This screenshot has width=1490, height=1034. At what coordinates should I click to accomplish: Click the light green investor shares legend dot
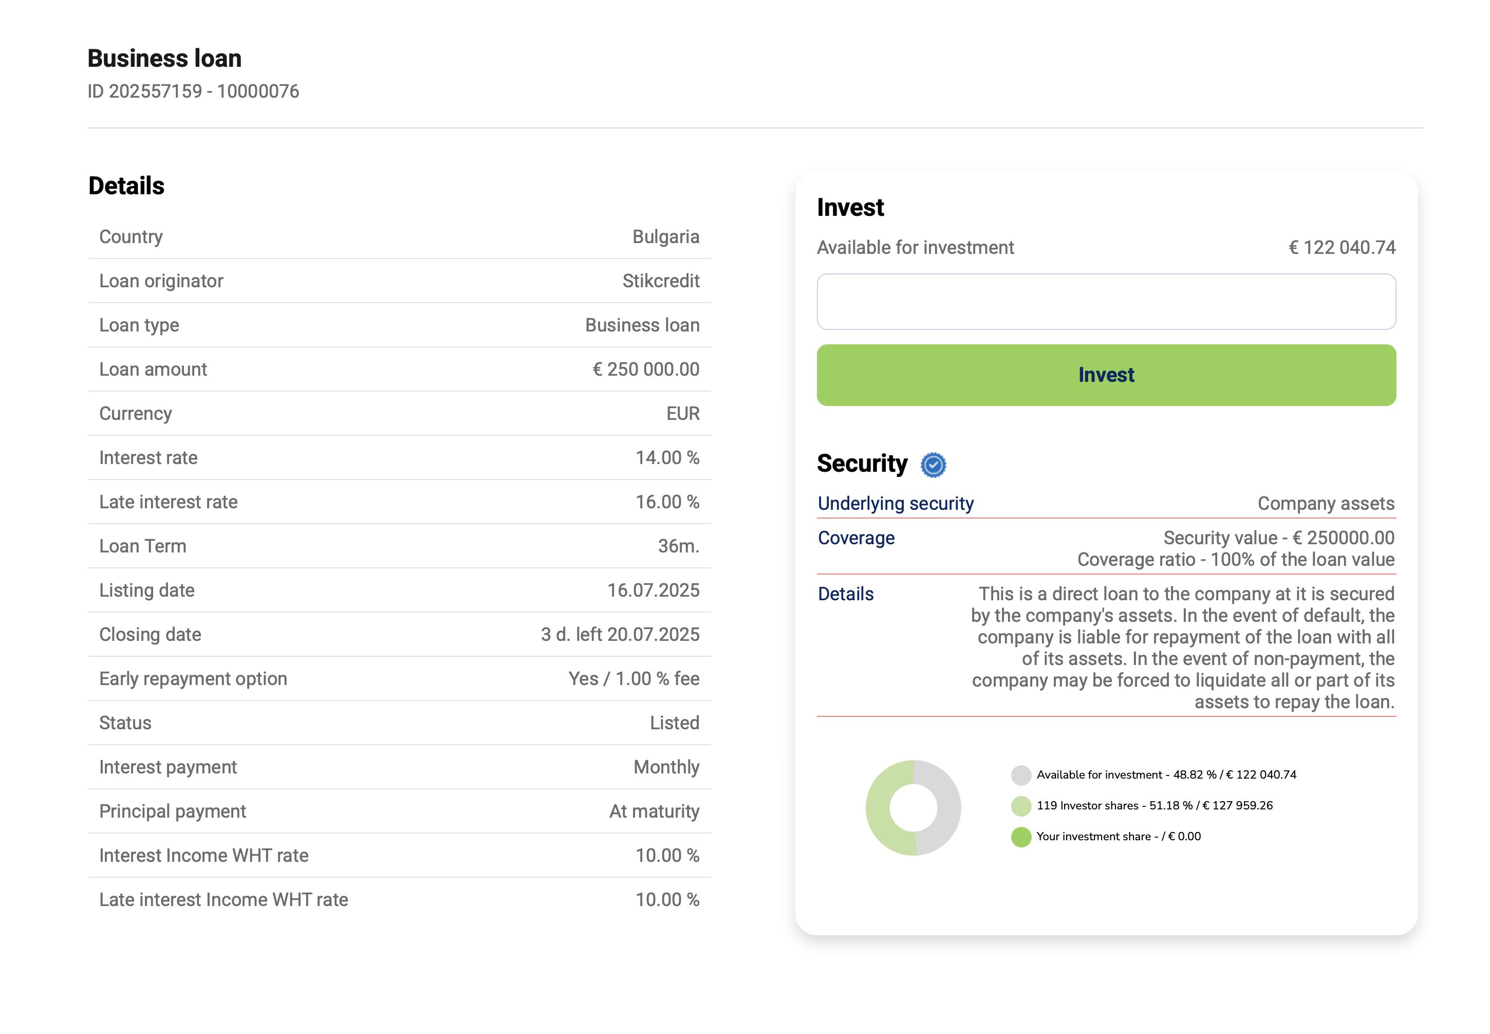tap(1020, 806)
